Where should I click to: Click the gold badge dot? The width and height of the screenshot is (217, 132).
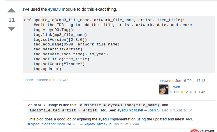(182, 92)
